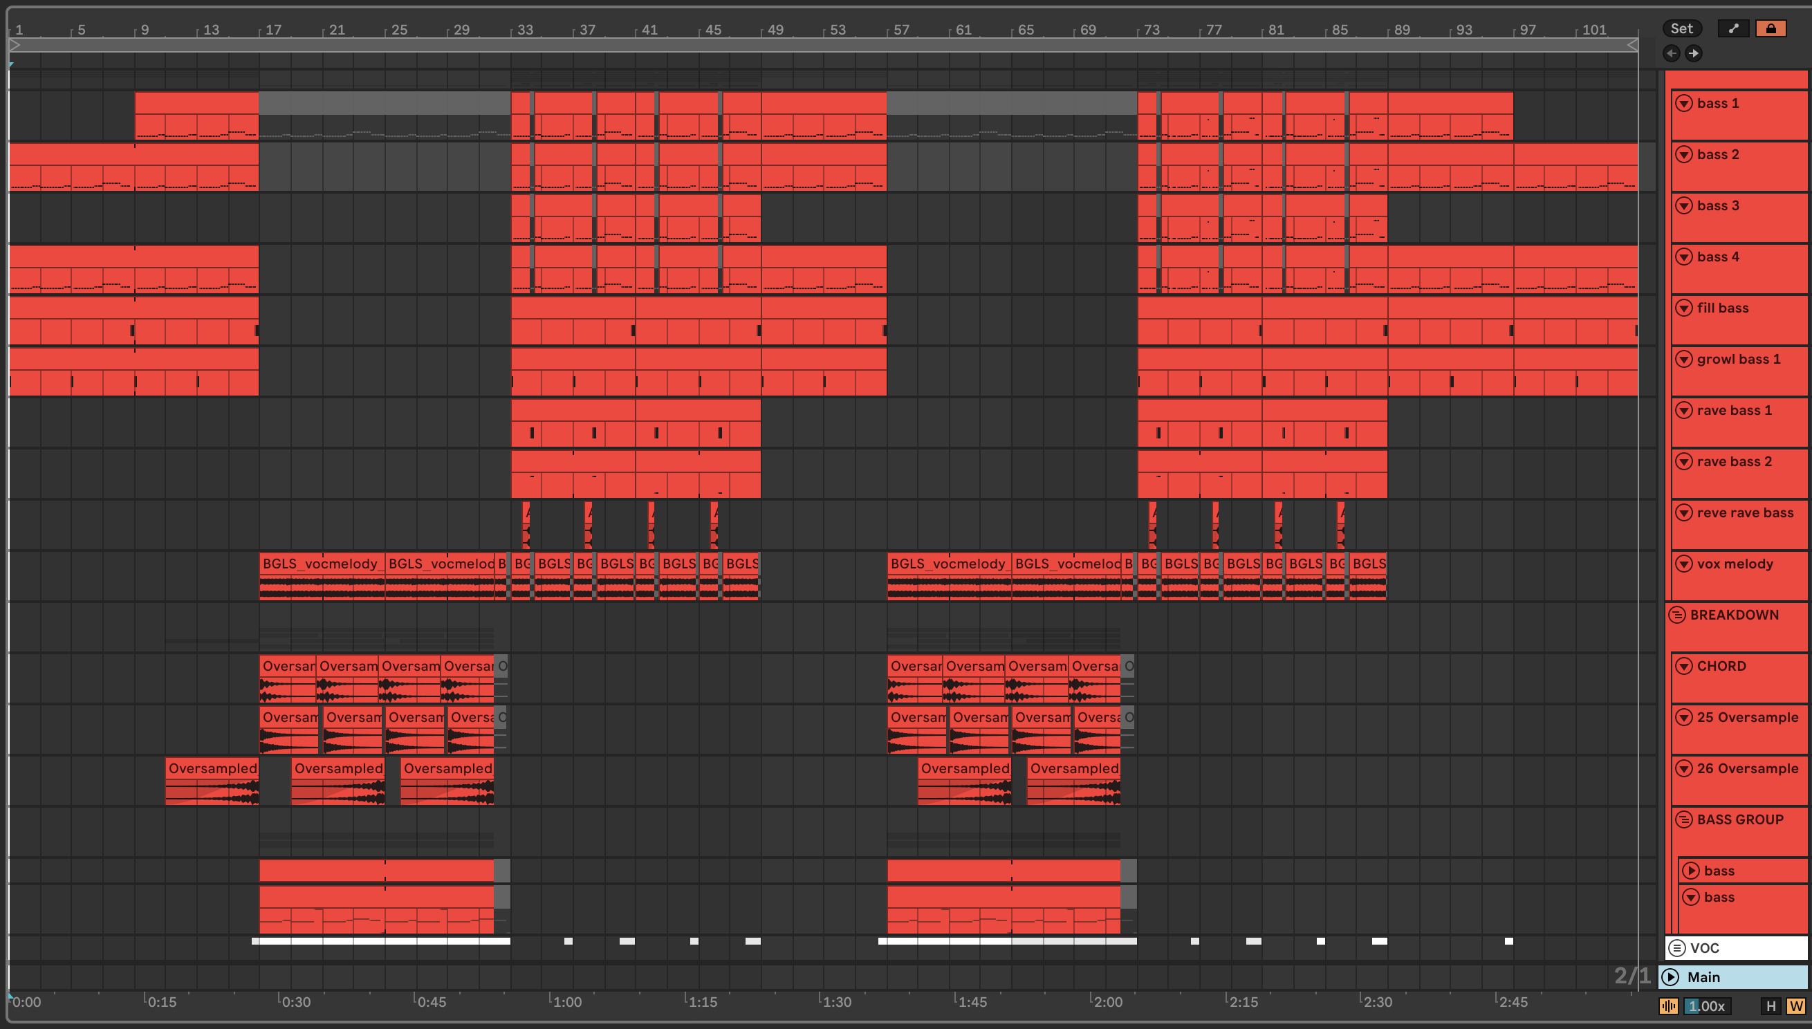Click the Set locator button
The image size is (1812, 1029).
[x=1681, y=28]
